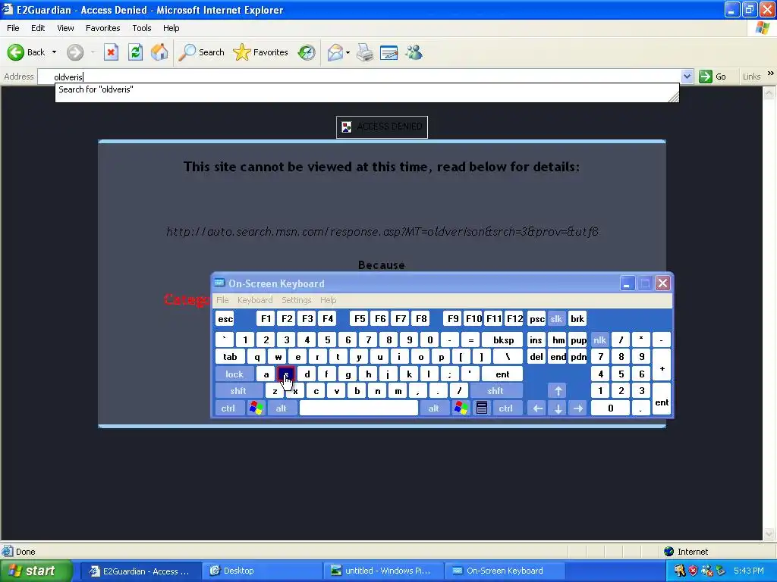Open the File menu in Internet Explorer
This screenshot has height=582, width=777.
click(x=13, y=28)
